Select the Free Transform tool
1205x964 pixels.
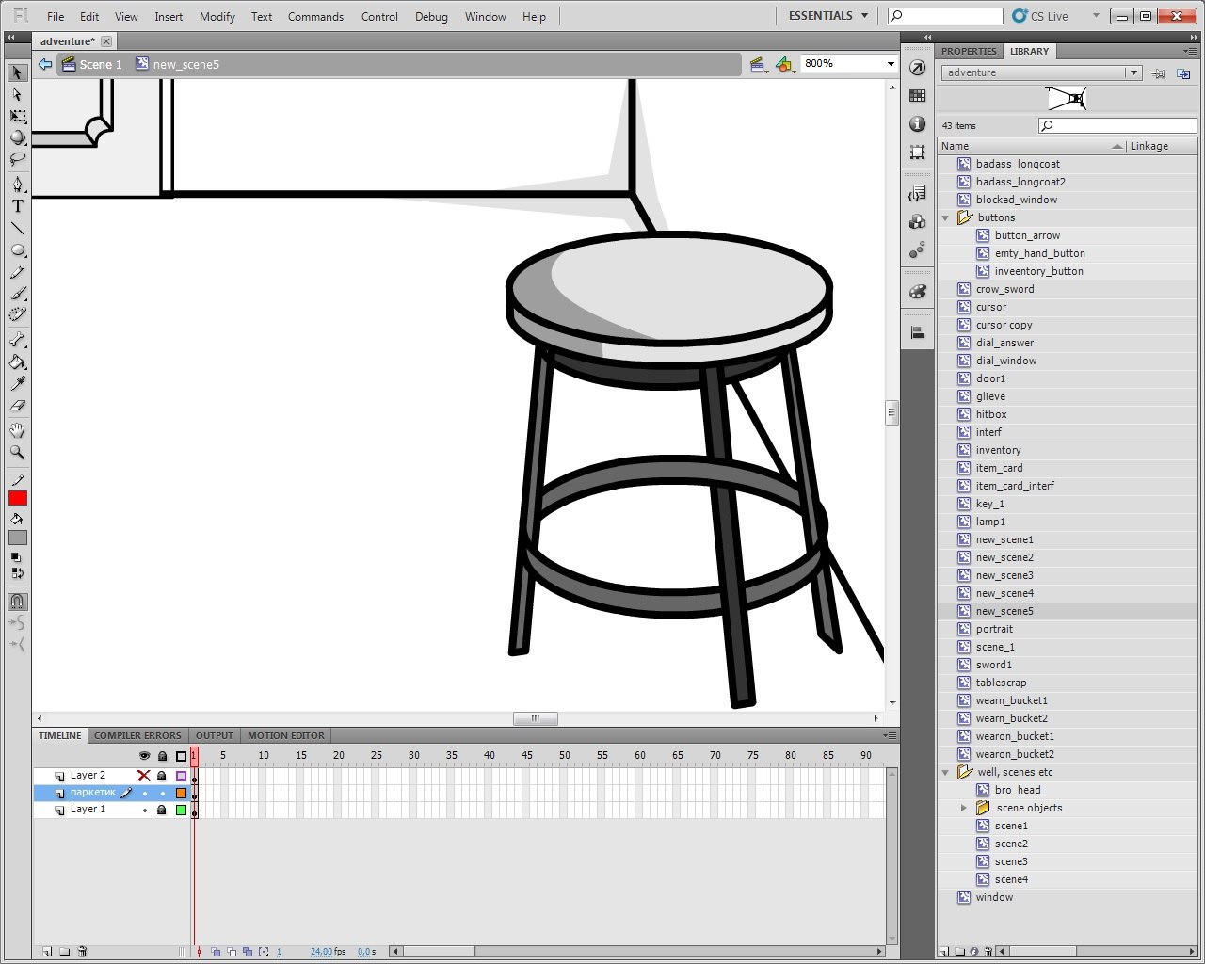click(x=17, y=116)
